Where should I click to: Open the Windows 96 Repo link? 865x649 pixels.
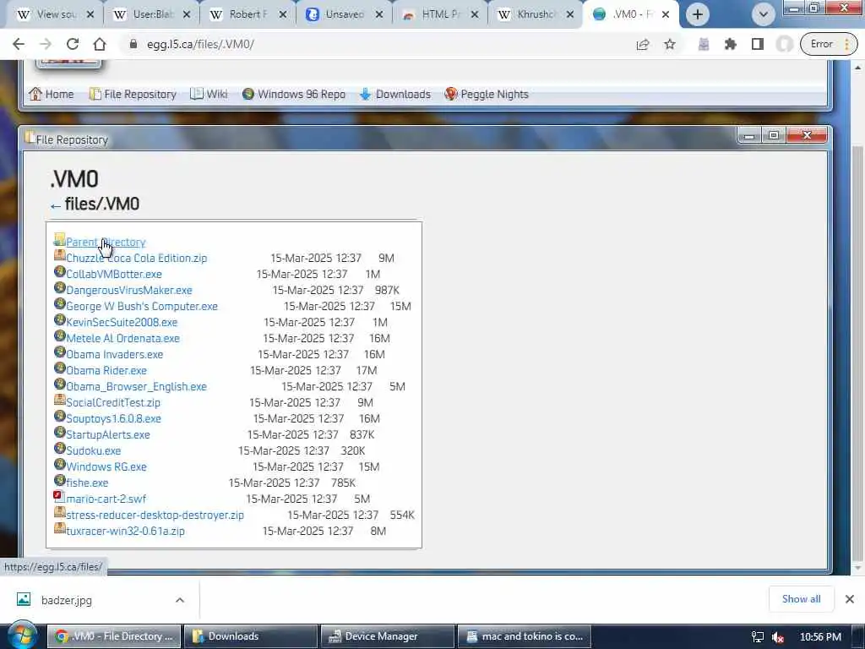[293, 94]
